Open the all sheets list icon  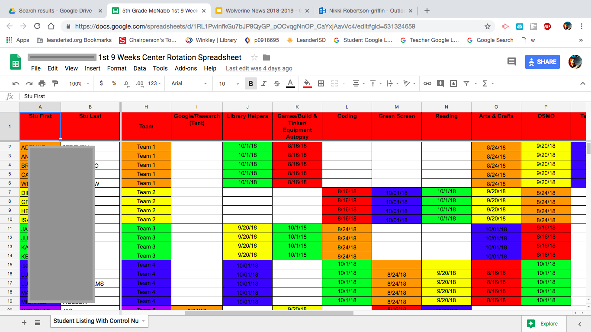point(38,322)
